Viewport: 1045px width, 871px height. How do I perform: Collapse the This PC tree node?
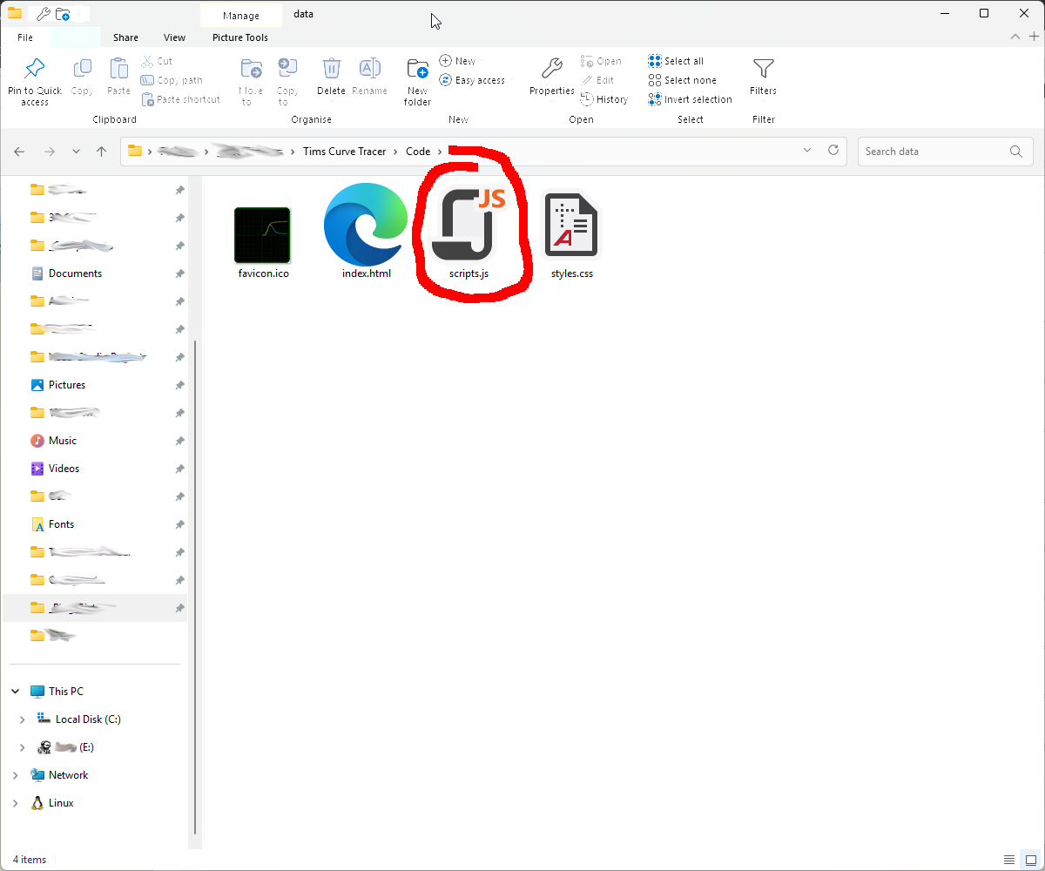(15, 692)
